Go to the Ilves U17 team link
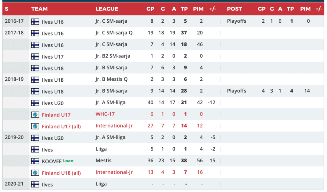 point(53,57)
